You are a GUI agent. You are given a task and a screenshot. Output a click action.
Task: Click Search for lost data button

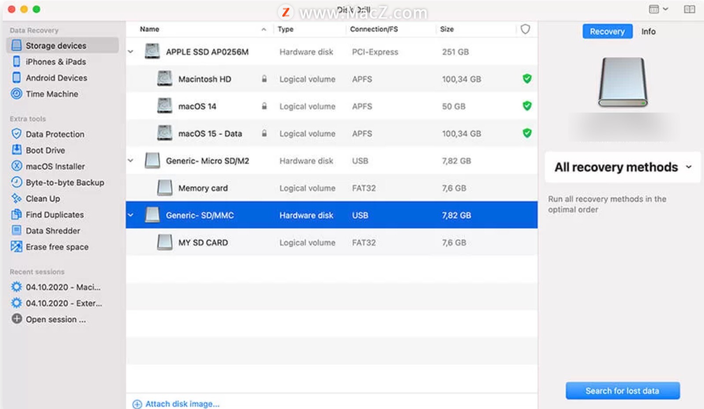click(622, 391)
